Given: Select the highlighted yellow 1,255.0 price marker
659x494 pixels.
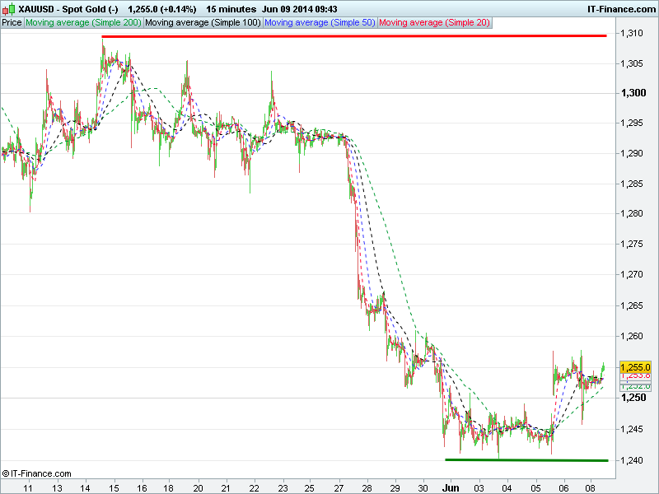Looking at the screenshot, I should tap(634, 367).
